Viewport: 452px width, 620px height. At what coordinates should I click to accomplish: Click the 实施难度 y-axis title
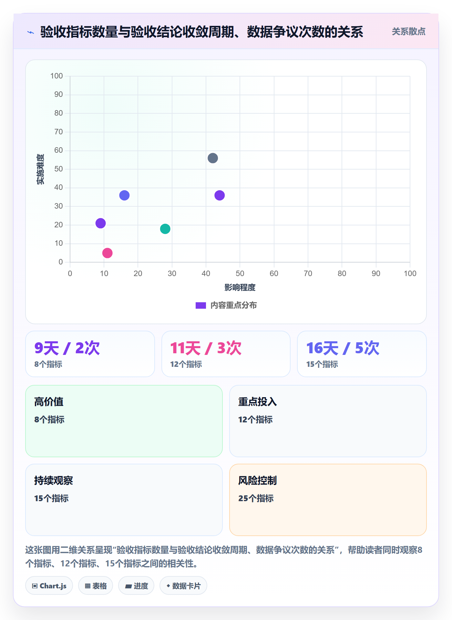click(40, 169)
